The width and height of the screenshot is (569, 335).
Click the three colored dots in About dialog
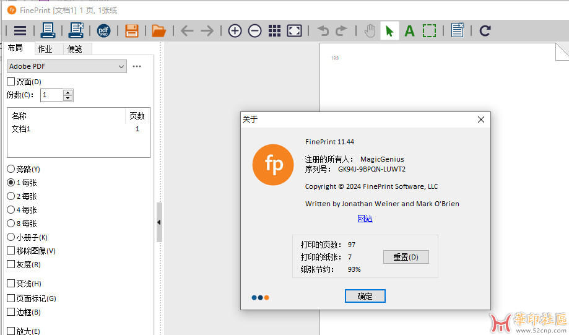click(x=260, y=298)
